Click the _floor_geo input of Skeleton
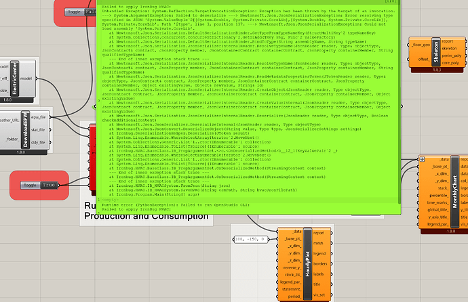This screenshot has height=302, width=468. tap(421, 45)
